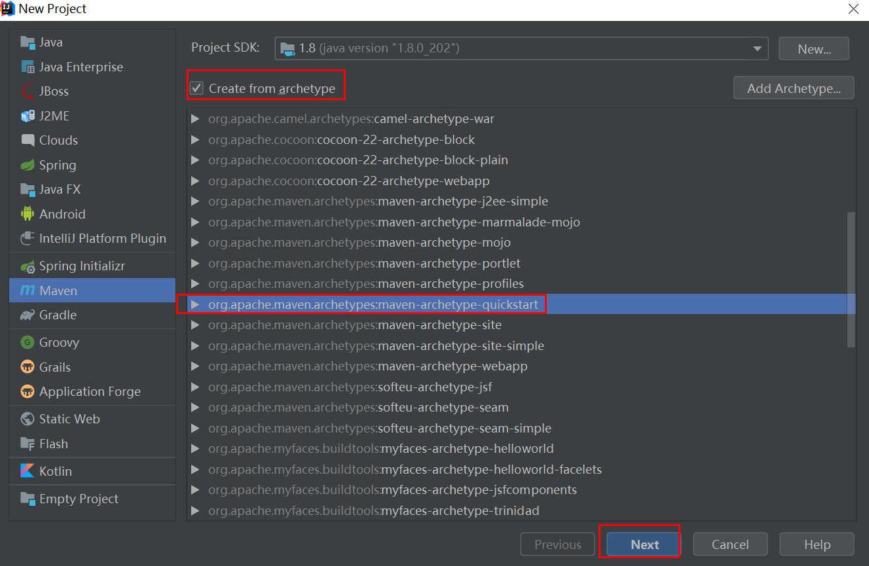Select Java project type label
The height and width of the screenshot is (566, 869).
coord(51,43)
